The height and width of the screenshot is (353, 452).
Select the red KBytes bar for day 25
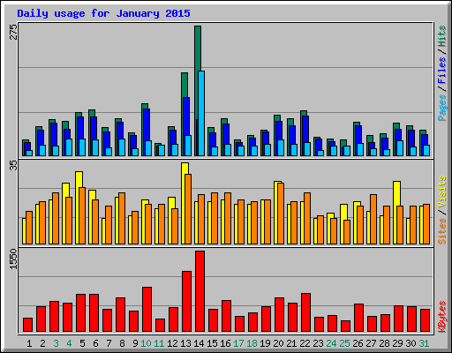coord(345,326)
